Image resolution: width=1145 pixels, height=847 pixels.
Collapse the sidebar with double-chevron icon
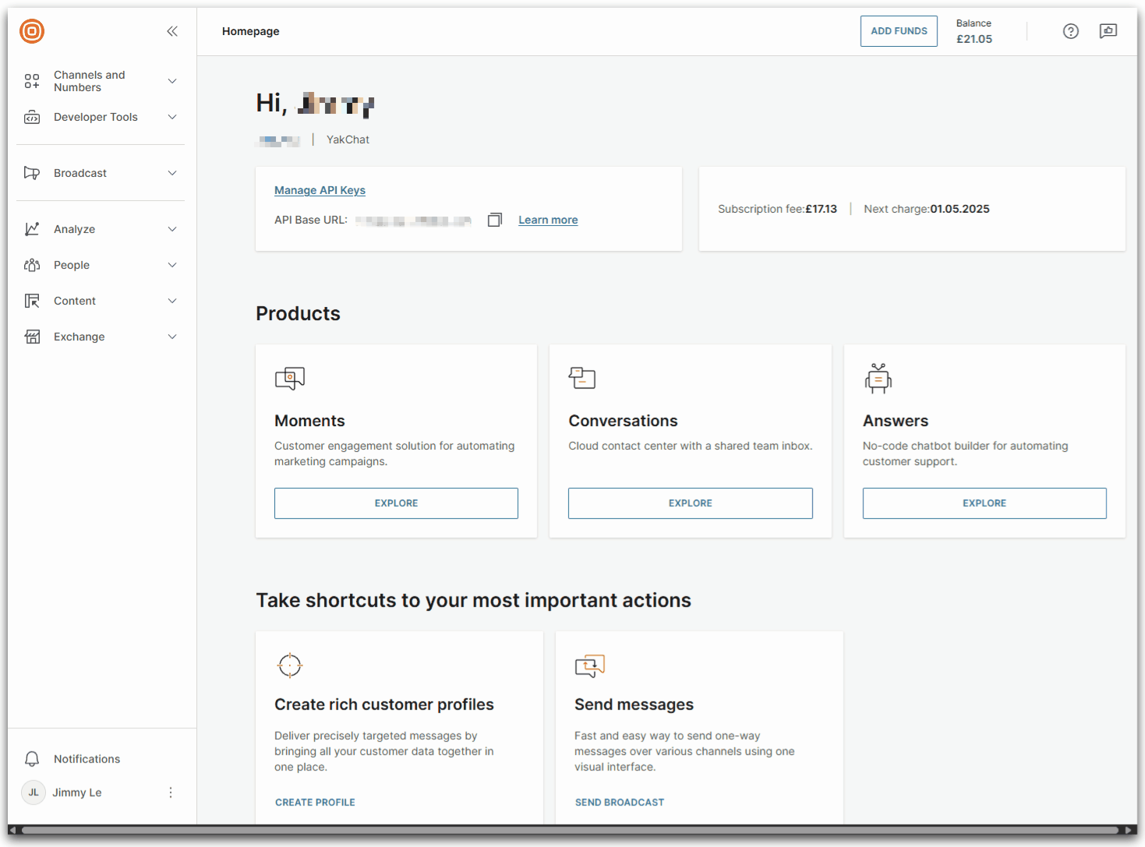click(x=172, y=31)
